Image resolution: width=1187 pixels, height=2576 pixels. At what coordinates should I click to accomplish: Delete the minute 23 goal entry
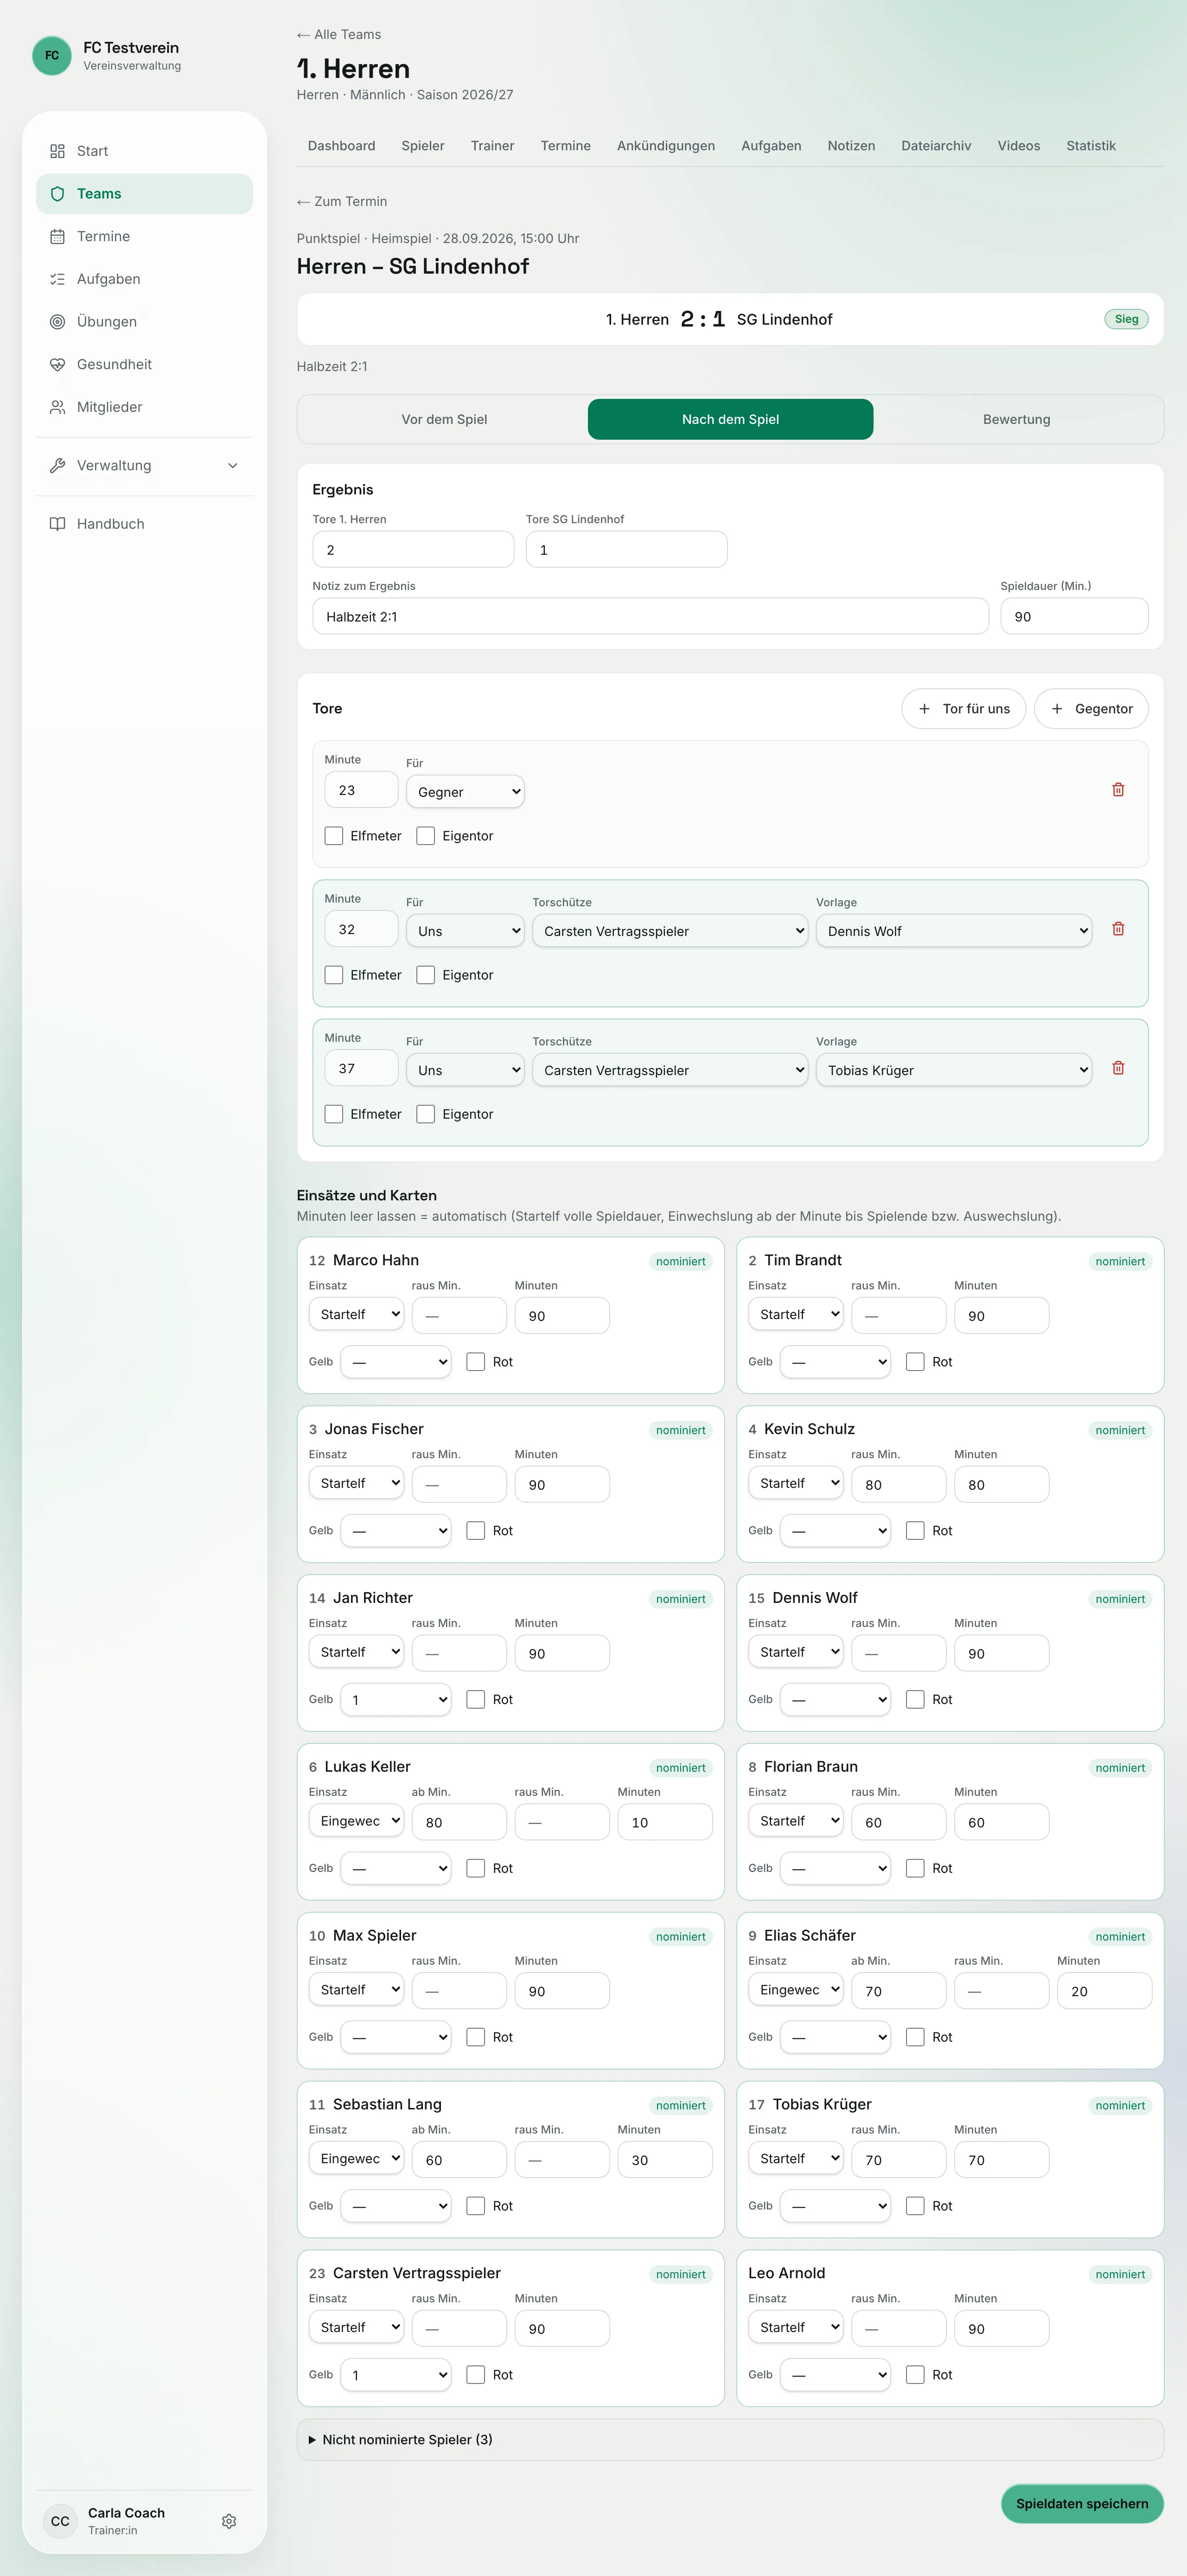(1118, 790)
